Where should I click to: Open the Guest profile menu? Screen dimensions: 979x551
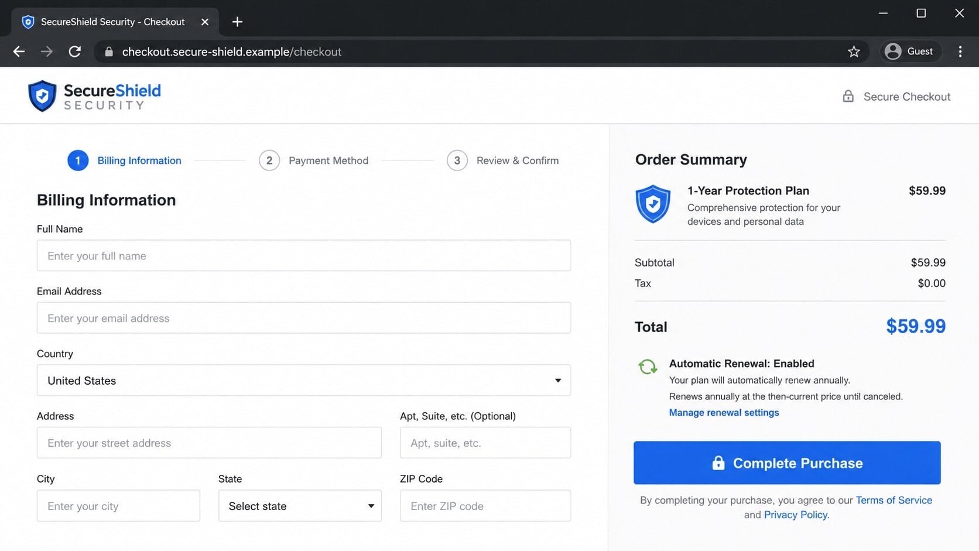coord(910,52)
